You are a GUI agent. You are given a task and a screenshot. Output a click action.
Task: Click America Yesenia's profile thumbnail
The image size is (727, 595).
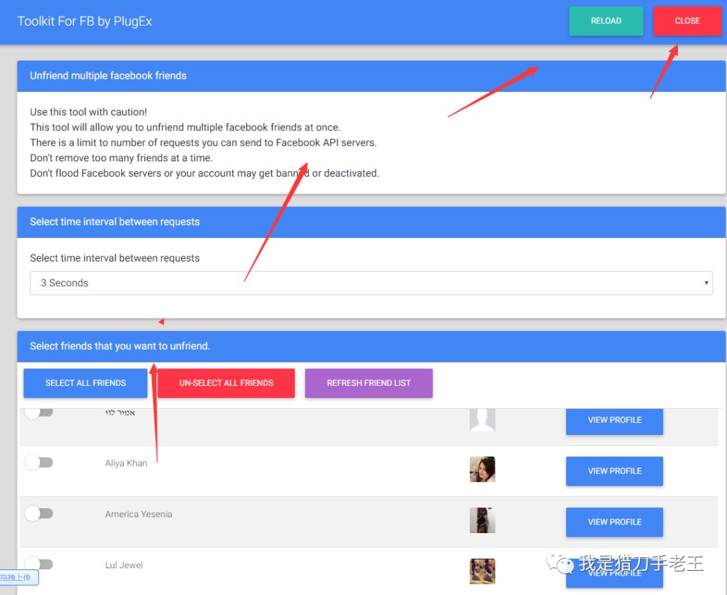click(482, 520)
